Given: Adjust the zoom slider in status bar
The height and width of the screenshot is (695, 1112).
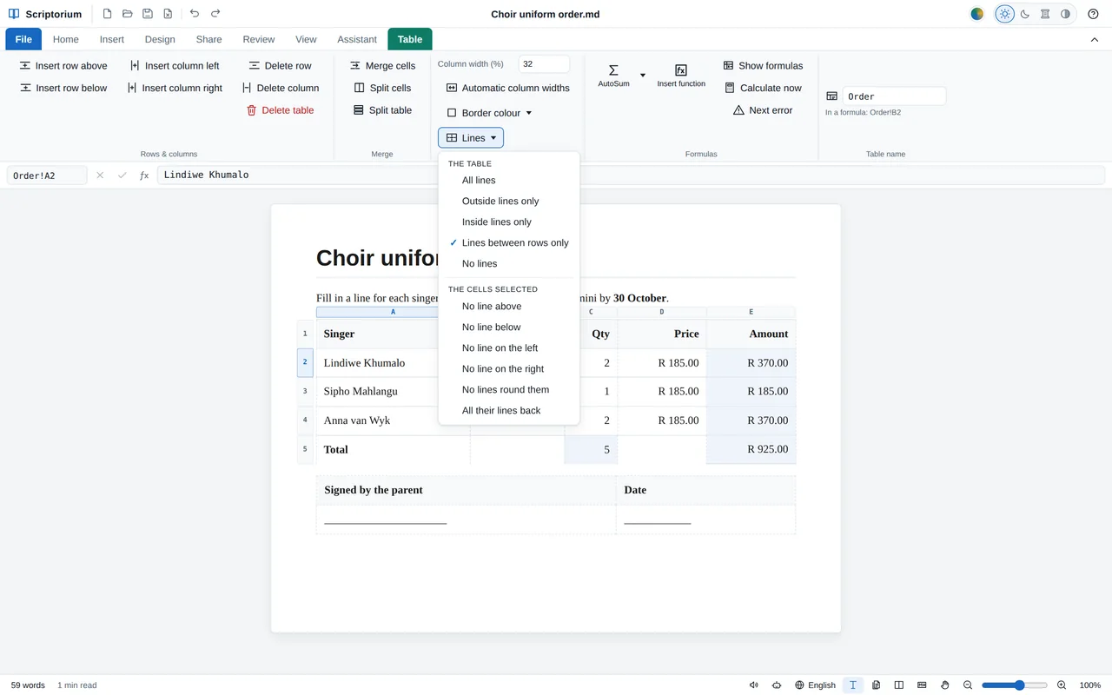Looking at the screenshot, I should tap(1013, 685).
